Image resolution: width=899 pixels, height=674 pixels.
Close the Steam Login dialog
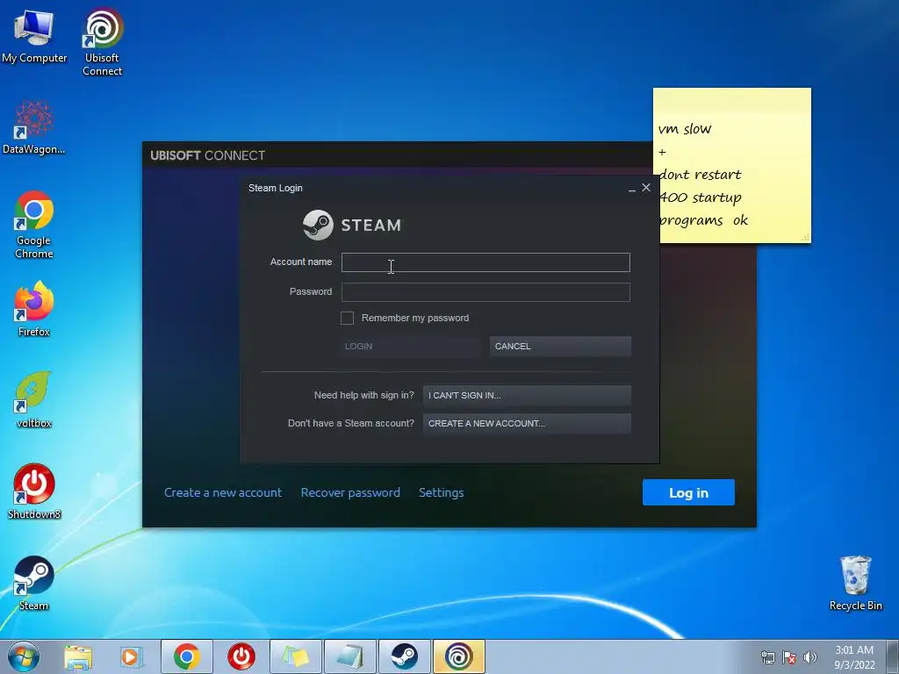(646, 188)
